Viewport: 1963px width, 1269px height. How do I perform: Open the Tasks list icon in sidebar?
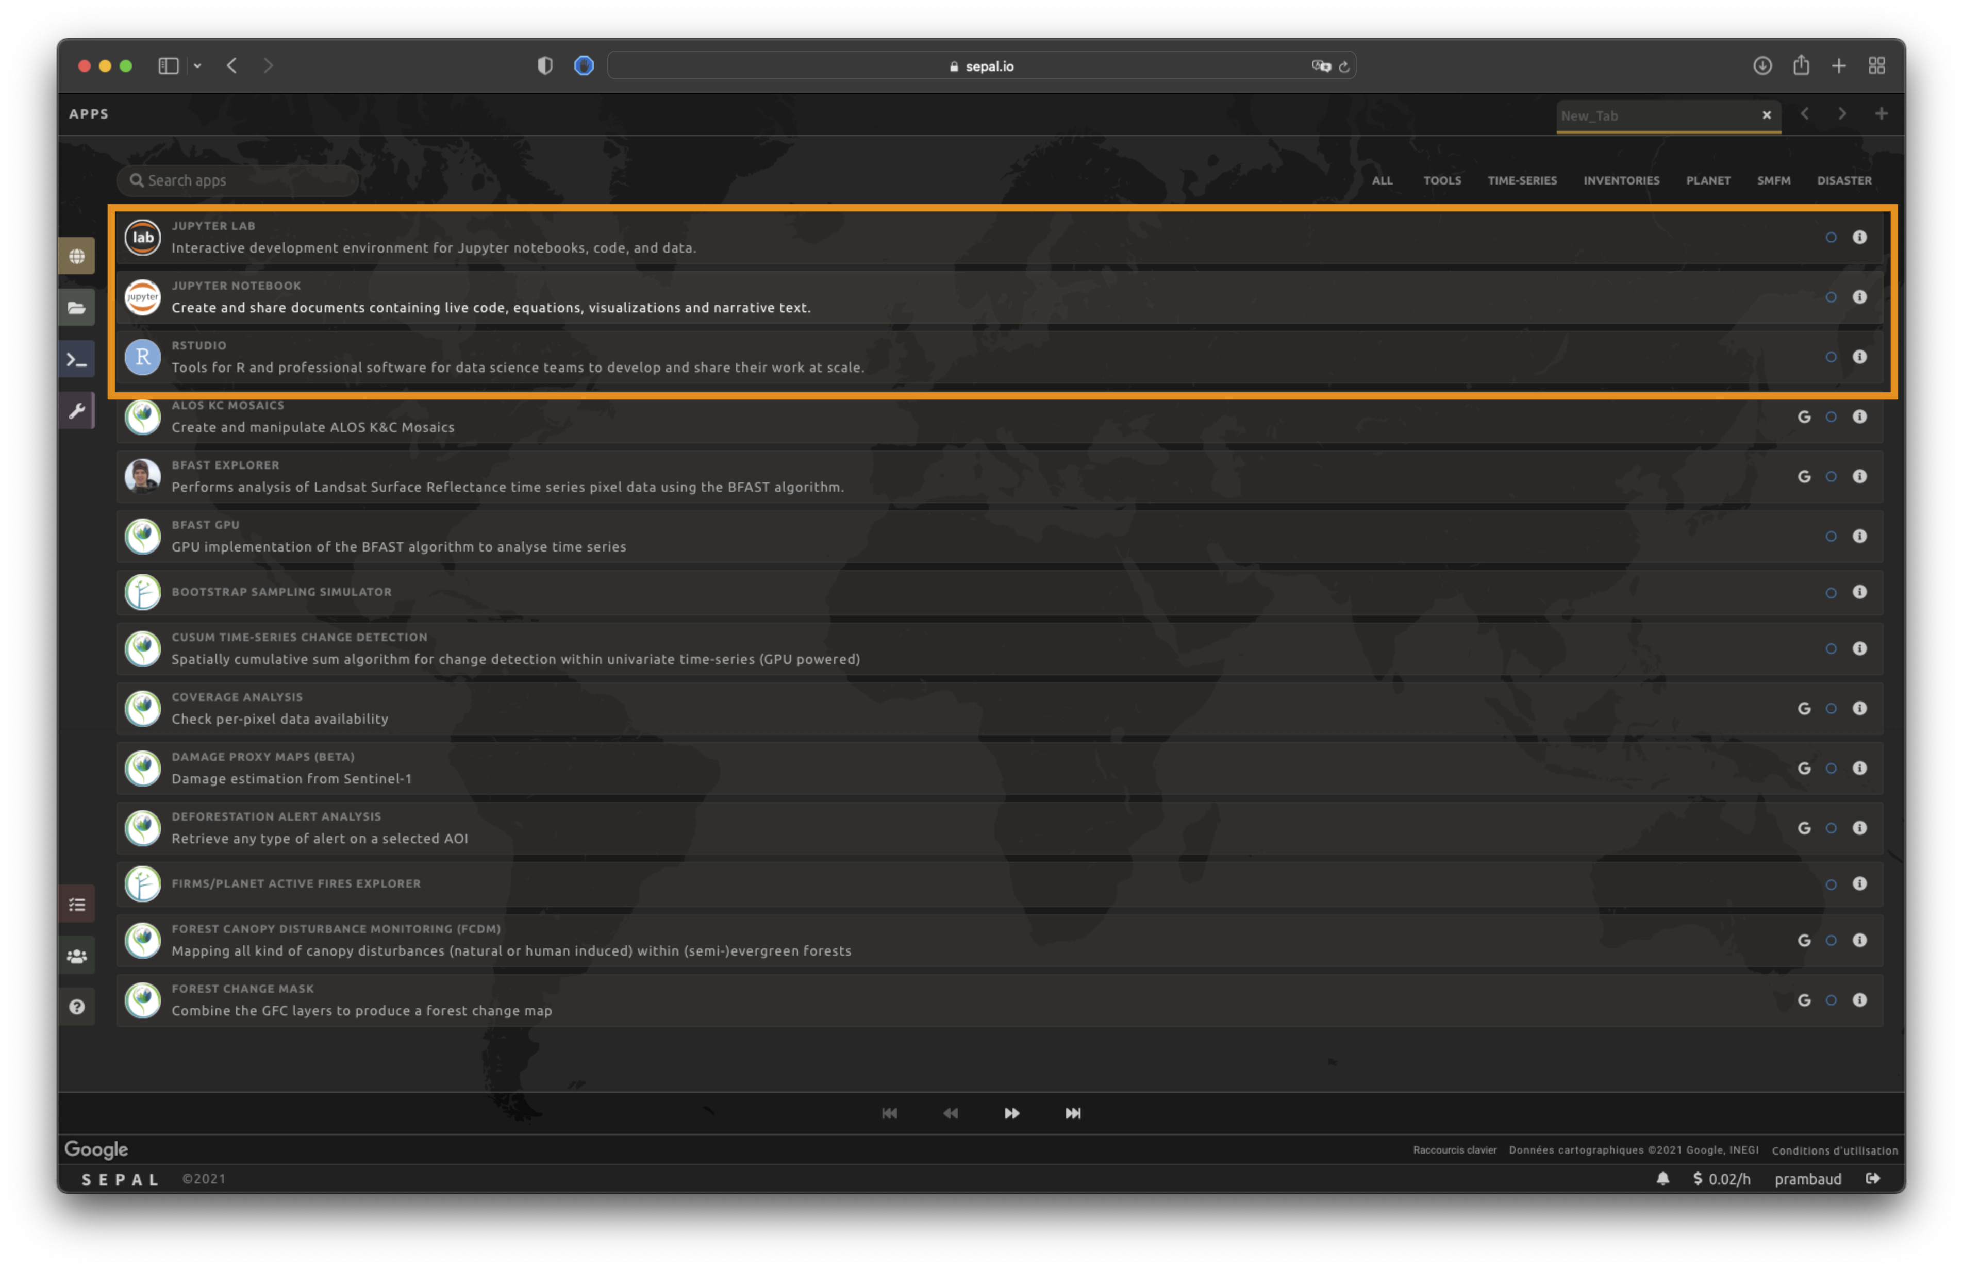77,905
